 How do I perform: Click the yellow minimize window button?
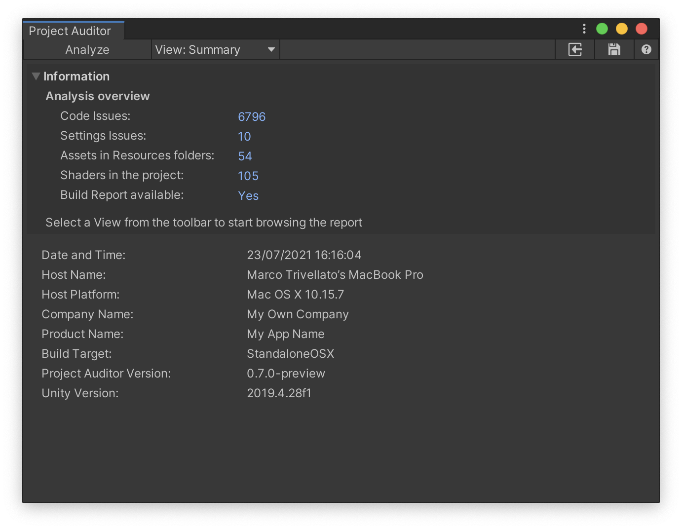pyautogui.click(x=621, y=29)
